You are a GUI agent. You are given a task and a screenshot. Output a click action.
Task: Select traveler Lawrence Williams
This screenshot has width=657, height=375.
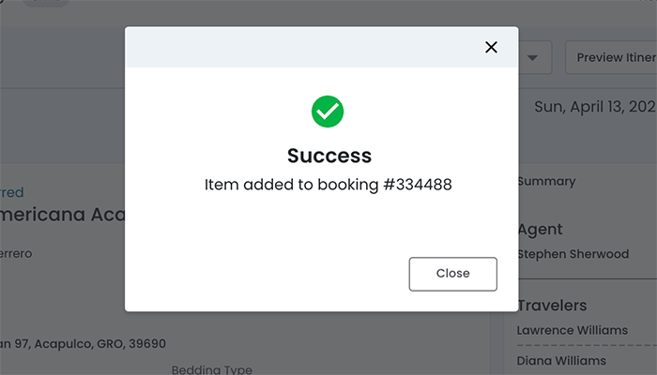pos(572,330)
